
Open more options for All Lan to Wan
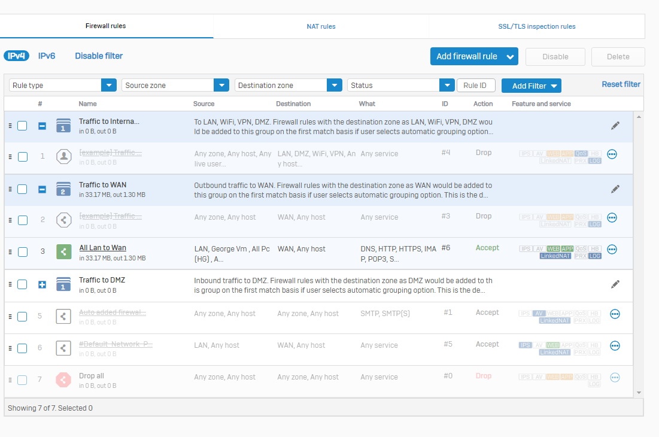pos(612,250)
